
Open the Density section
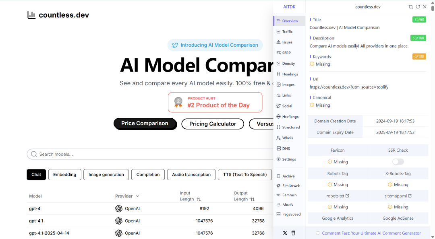[289, 64]
